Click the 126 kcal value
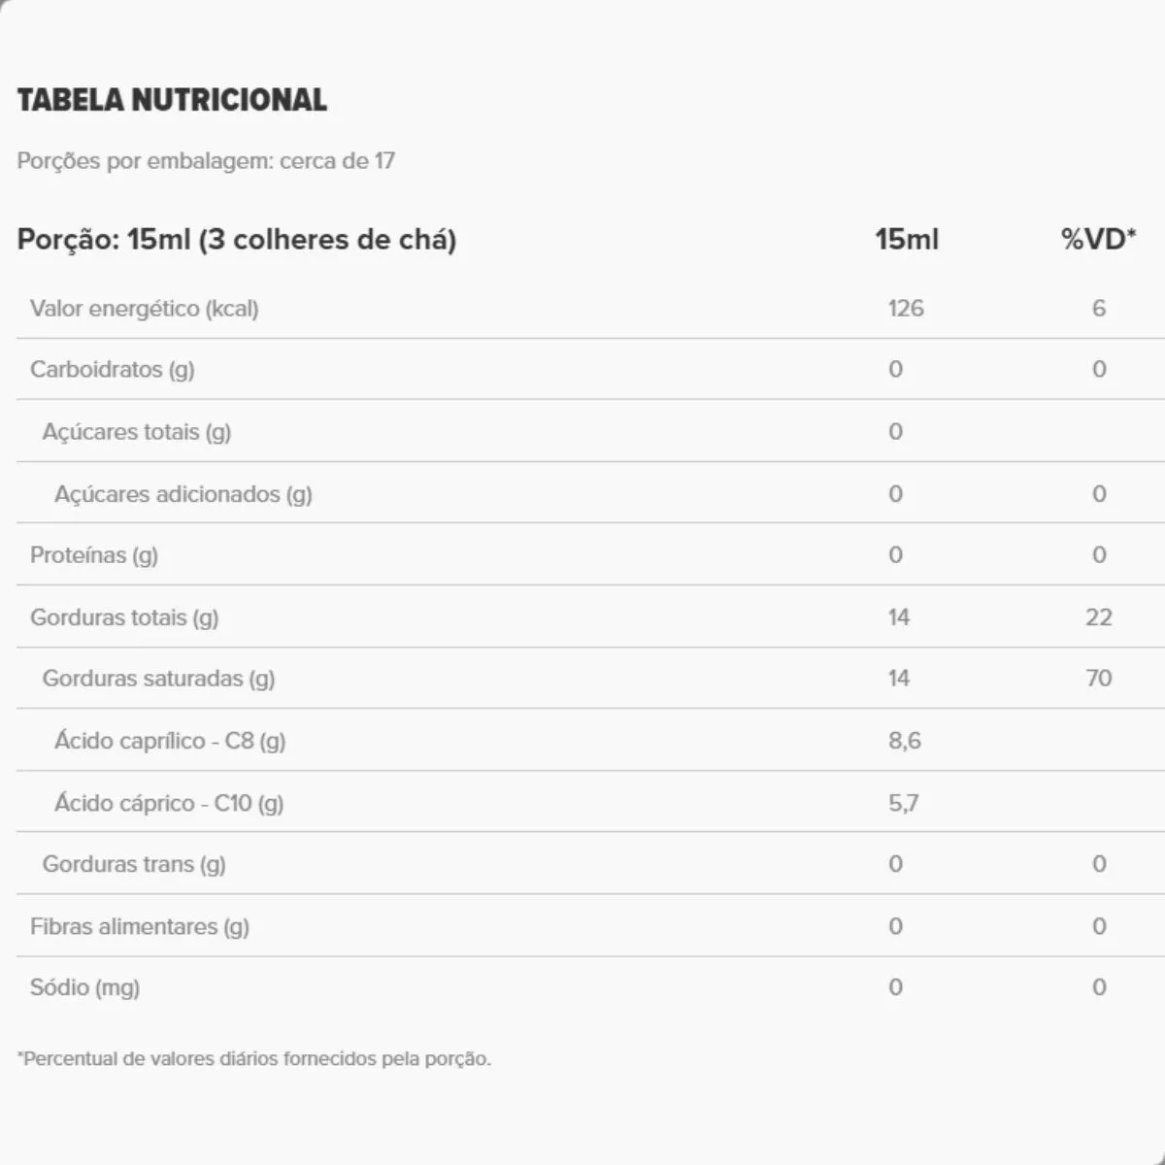The height and width of the screenshot is (1165, 1165). point(906,309)
